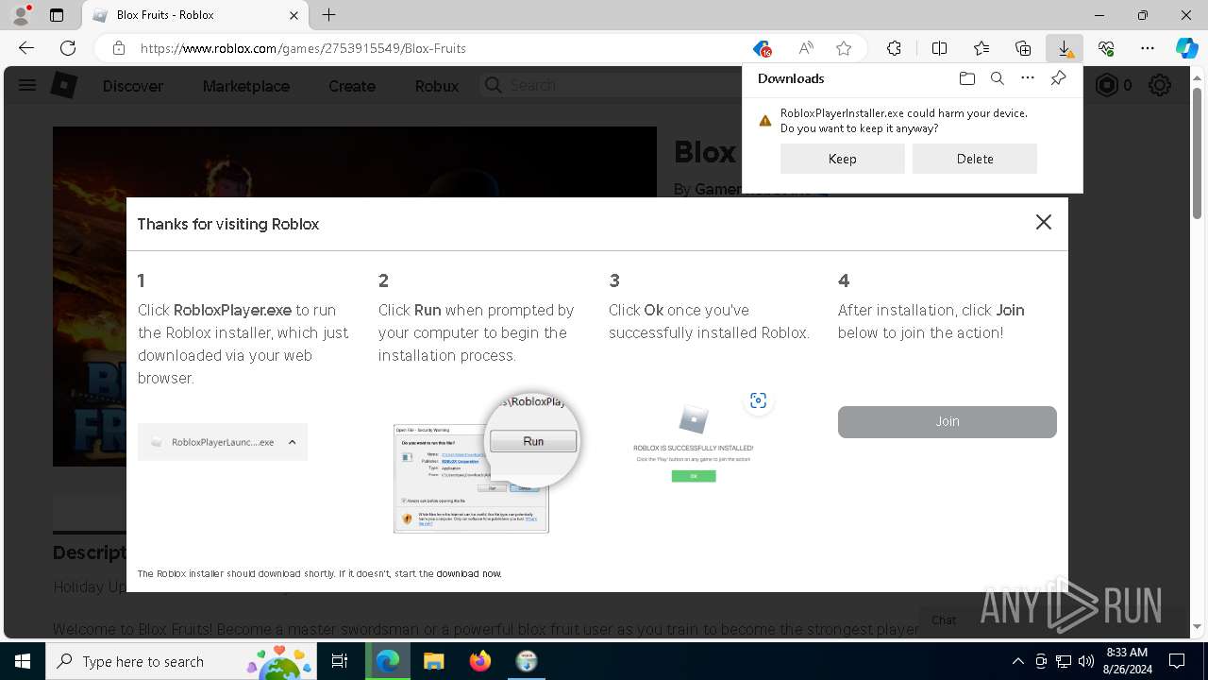This screenshot has height=680, width=1208.
Task: Toggle split screen icon
Action: pos(940,48)
